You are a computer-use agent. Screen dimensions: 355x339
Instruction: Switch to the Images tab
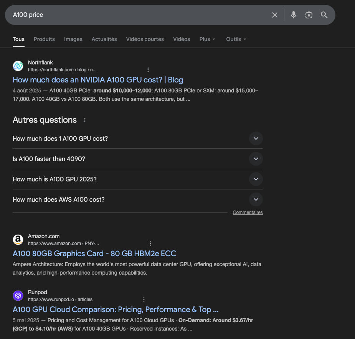[73, 39]
